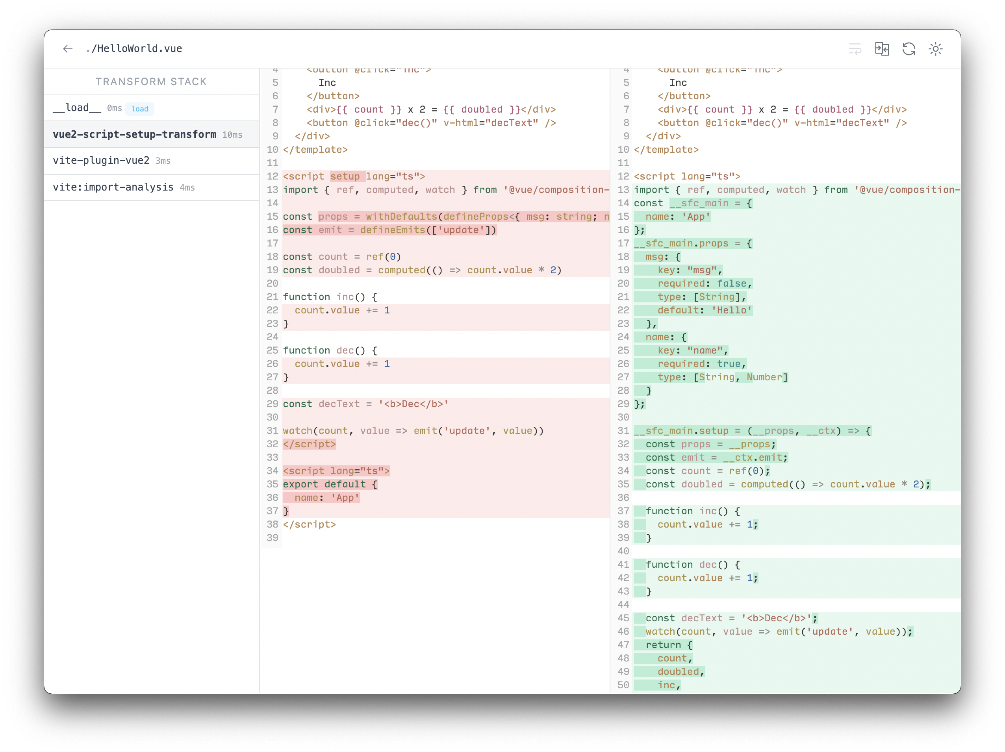Click right pane 'doubled,' line 49
This screenshot has width=1005, height=752.
(x=681, y=672)
